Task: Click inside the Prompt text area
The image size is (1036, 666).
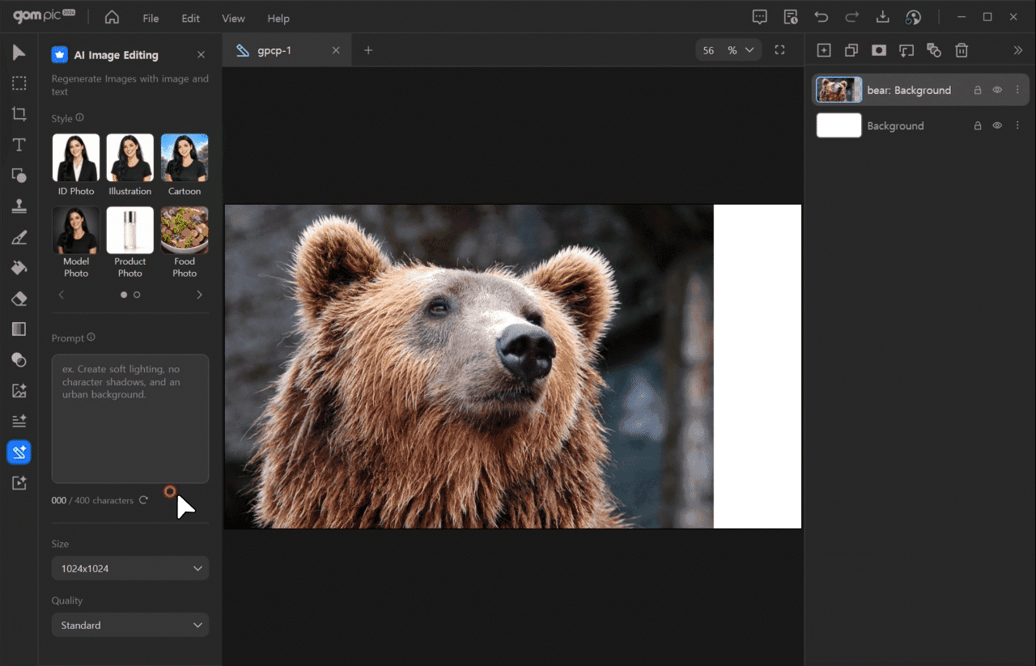Action: pyautogui.click(x=130, y=418)
